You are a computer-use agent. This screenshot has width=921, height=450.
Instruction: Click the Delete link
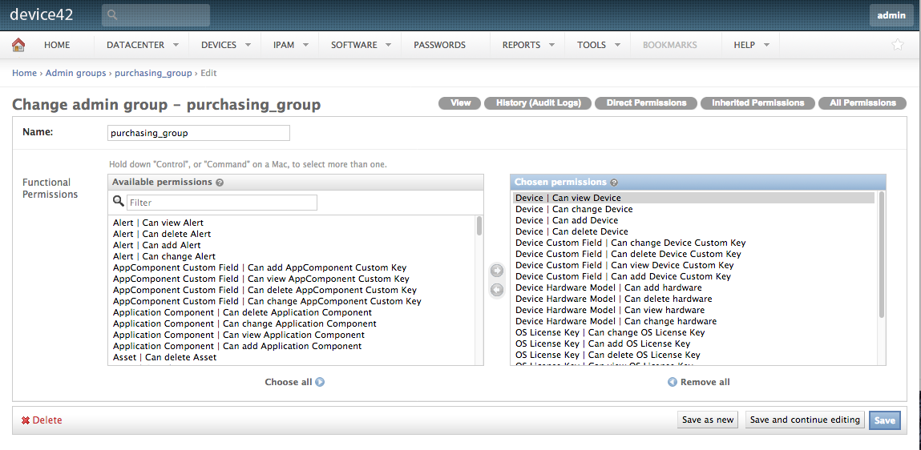coord(47,420)
